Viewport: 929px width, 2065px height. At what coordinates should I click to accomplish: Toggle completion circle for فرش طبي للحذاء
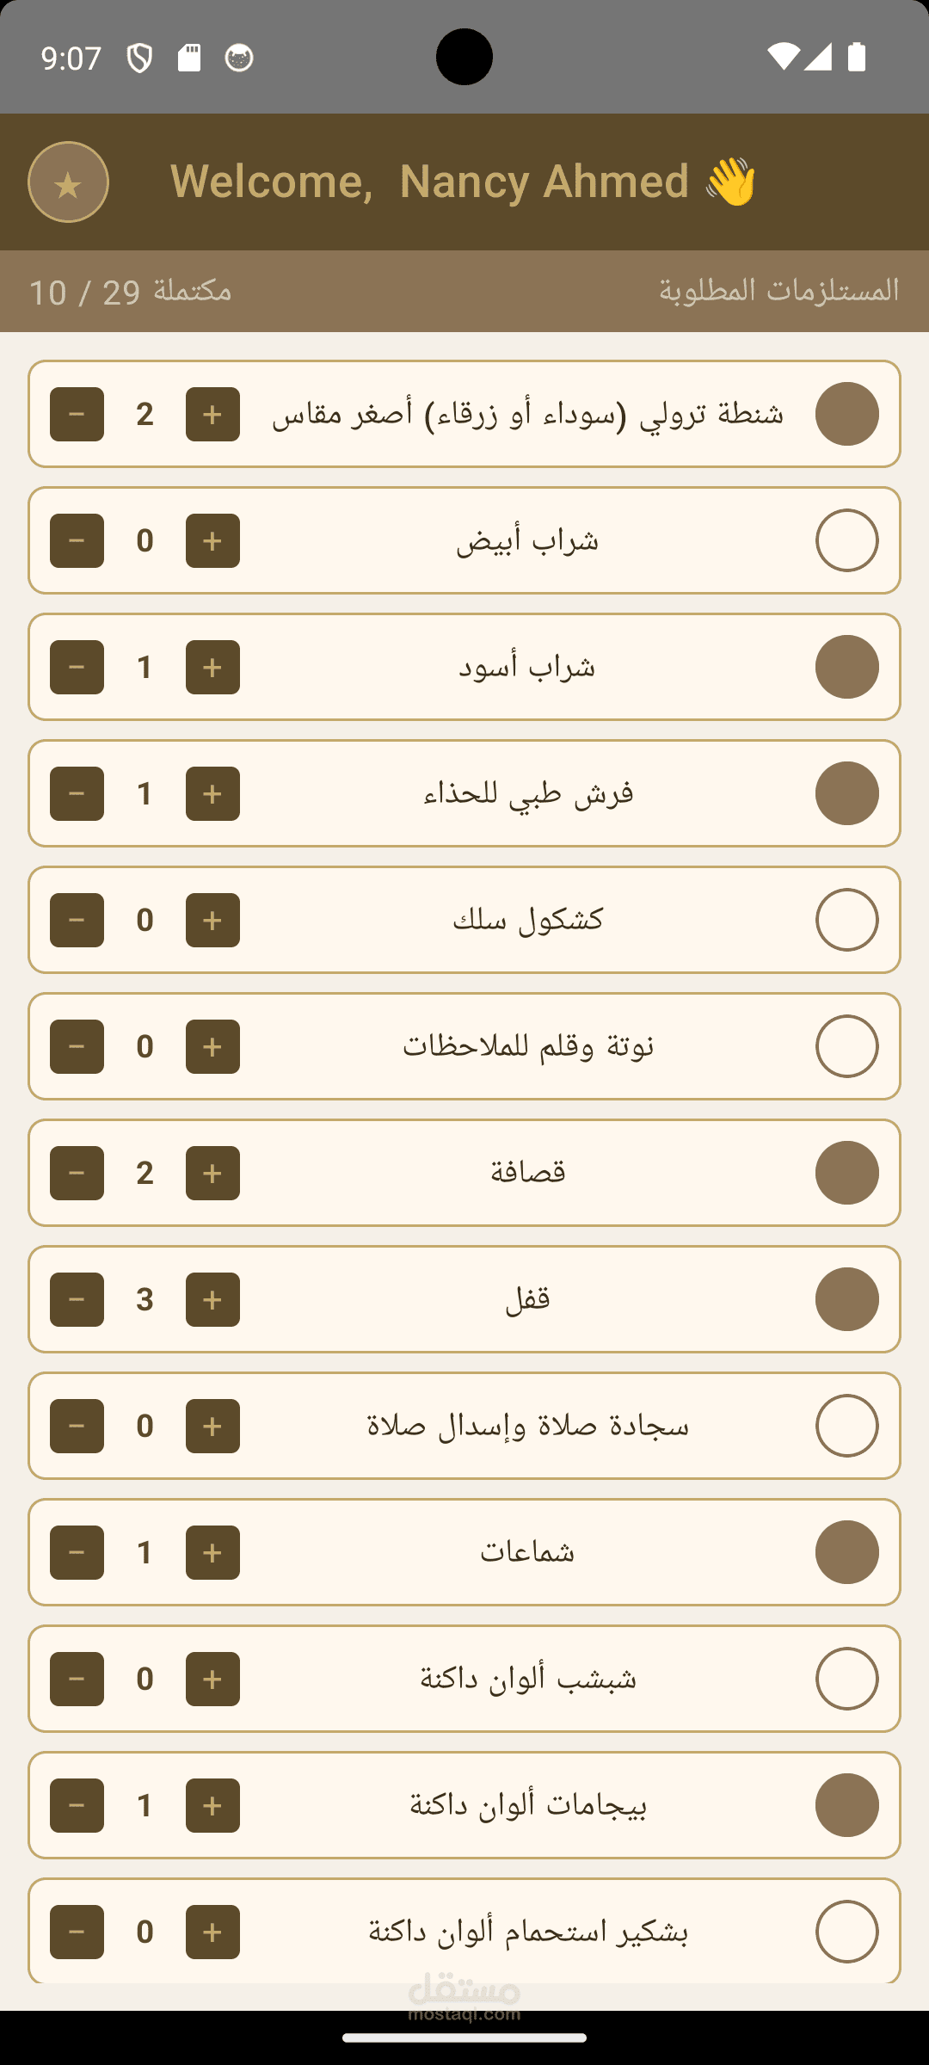pos(846,793)
